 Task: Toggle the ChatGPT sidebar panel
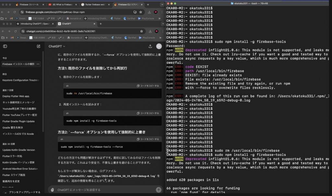[5, 46]
